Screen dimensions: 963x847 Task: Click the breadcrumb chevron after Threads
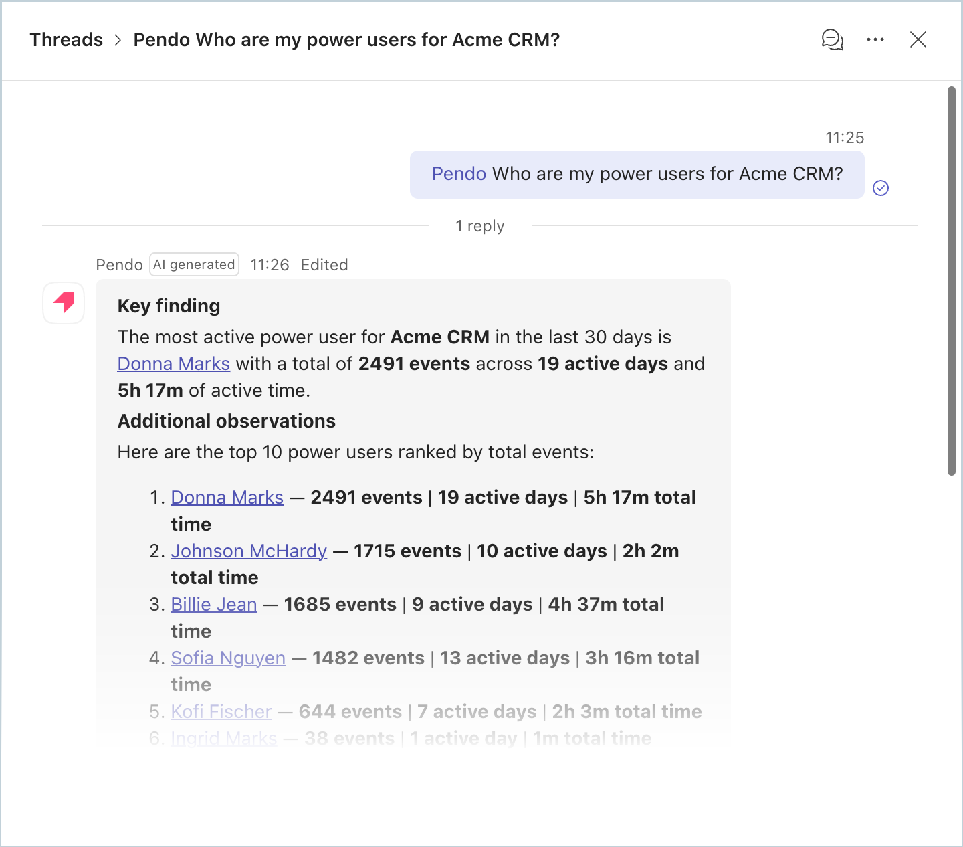pos(118,40)
